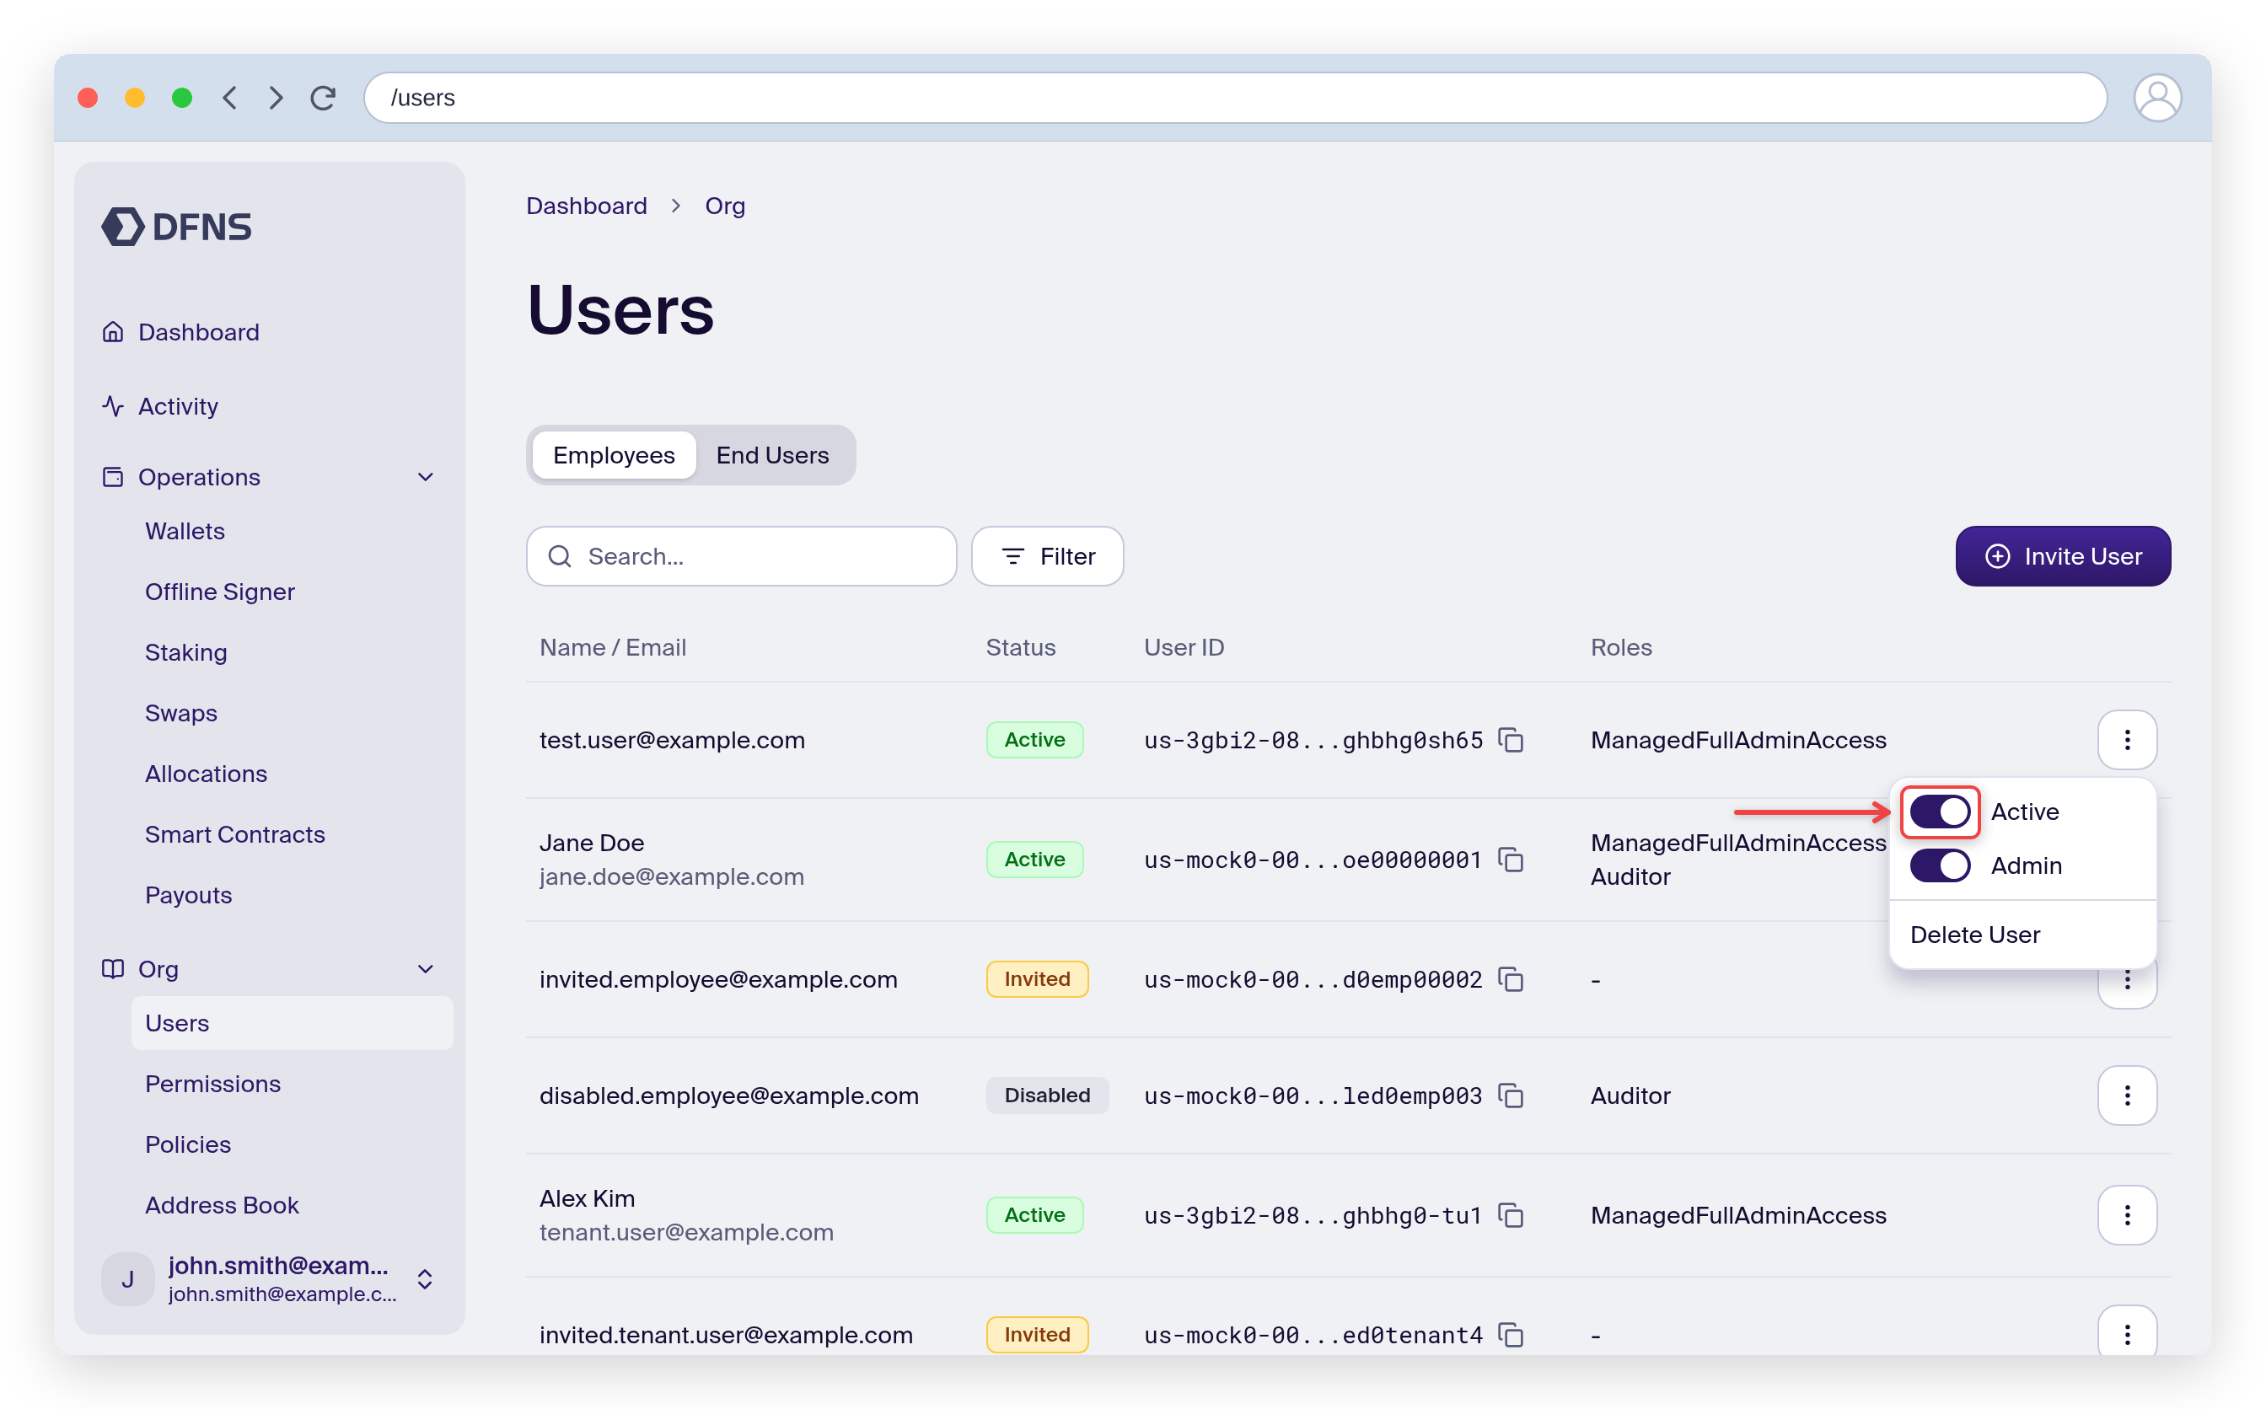Open Allocations in the sidebar
This screenshot has height=1409, width=2266.
point(206,774)
